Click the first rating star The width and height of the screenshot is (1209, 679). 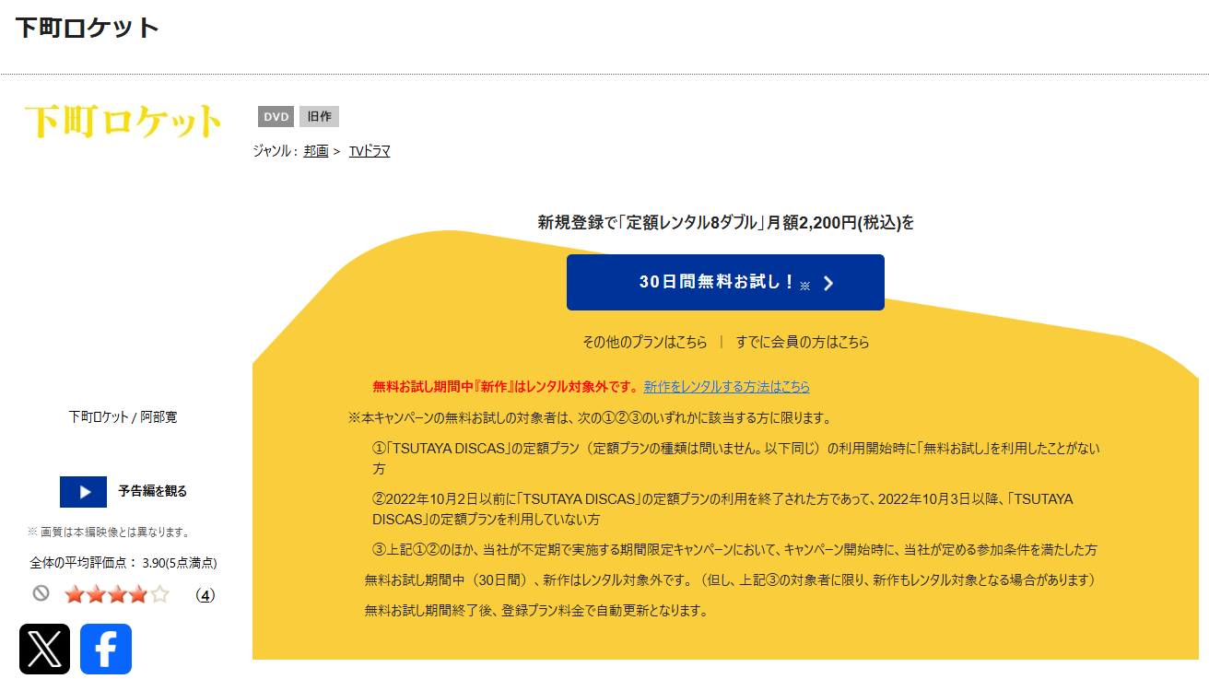click(x=75, y=595)
